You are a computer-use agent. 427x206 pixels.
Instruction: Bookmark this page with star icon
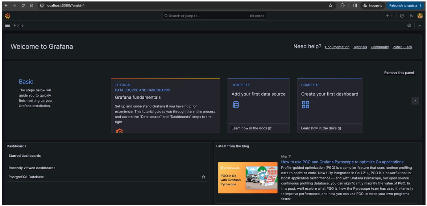[330, 6]
